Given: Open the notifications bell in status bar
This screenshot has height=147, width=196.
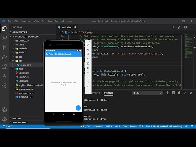Looking at the screenshot, I should pyautogui.click(x=192, y=127).
